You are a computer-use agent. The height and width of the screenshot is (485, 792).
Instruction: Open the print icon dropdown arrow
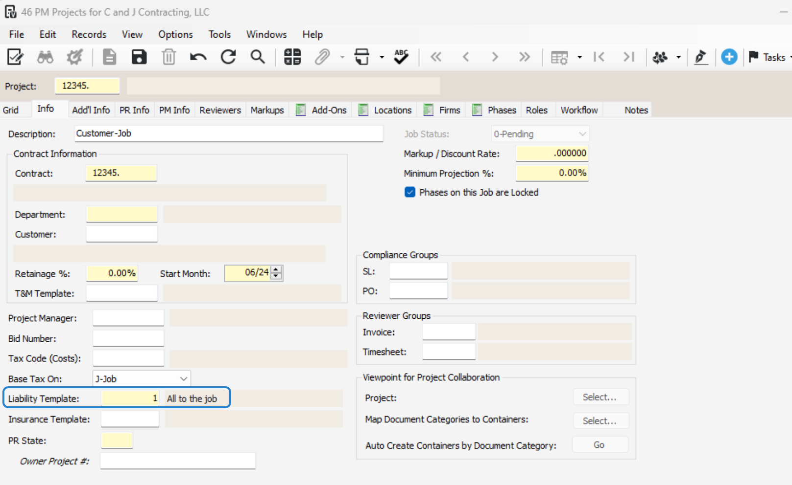pyautogui.click(x=382, y=57)
